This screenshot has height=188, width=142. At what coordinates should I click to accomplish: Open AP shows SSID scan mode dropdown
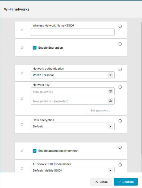[x=73, y=170]
